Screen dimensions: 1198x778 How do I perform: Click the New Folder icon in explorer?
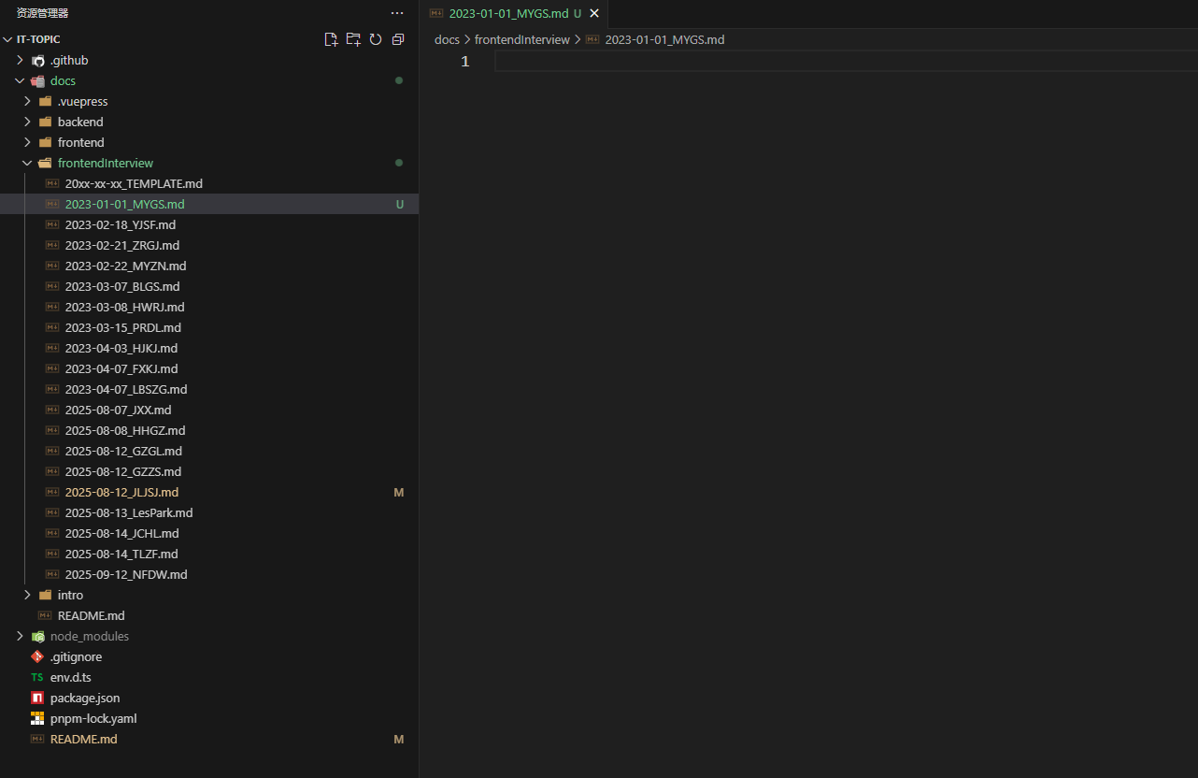click(353, 39)
